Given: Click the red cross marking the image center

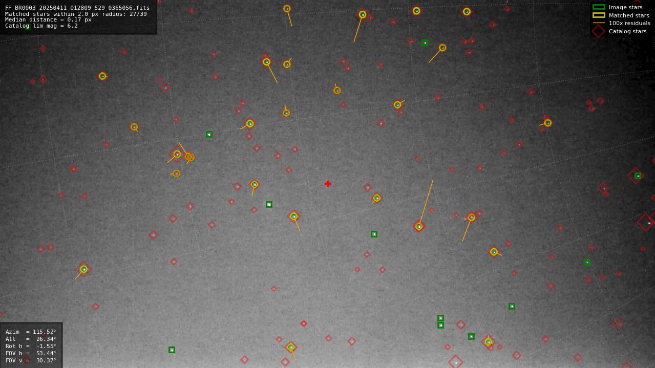Looking at the screenshot, I should click(x=328, y=184).
